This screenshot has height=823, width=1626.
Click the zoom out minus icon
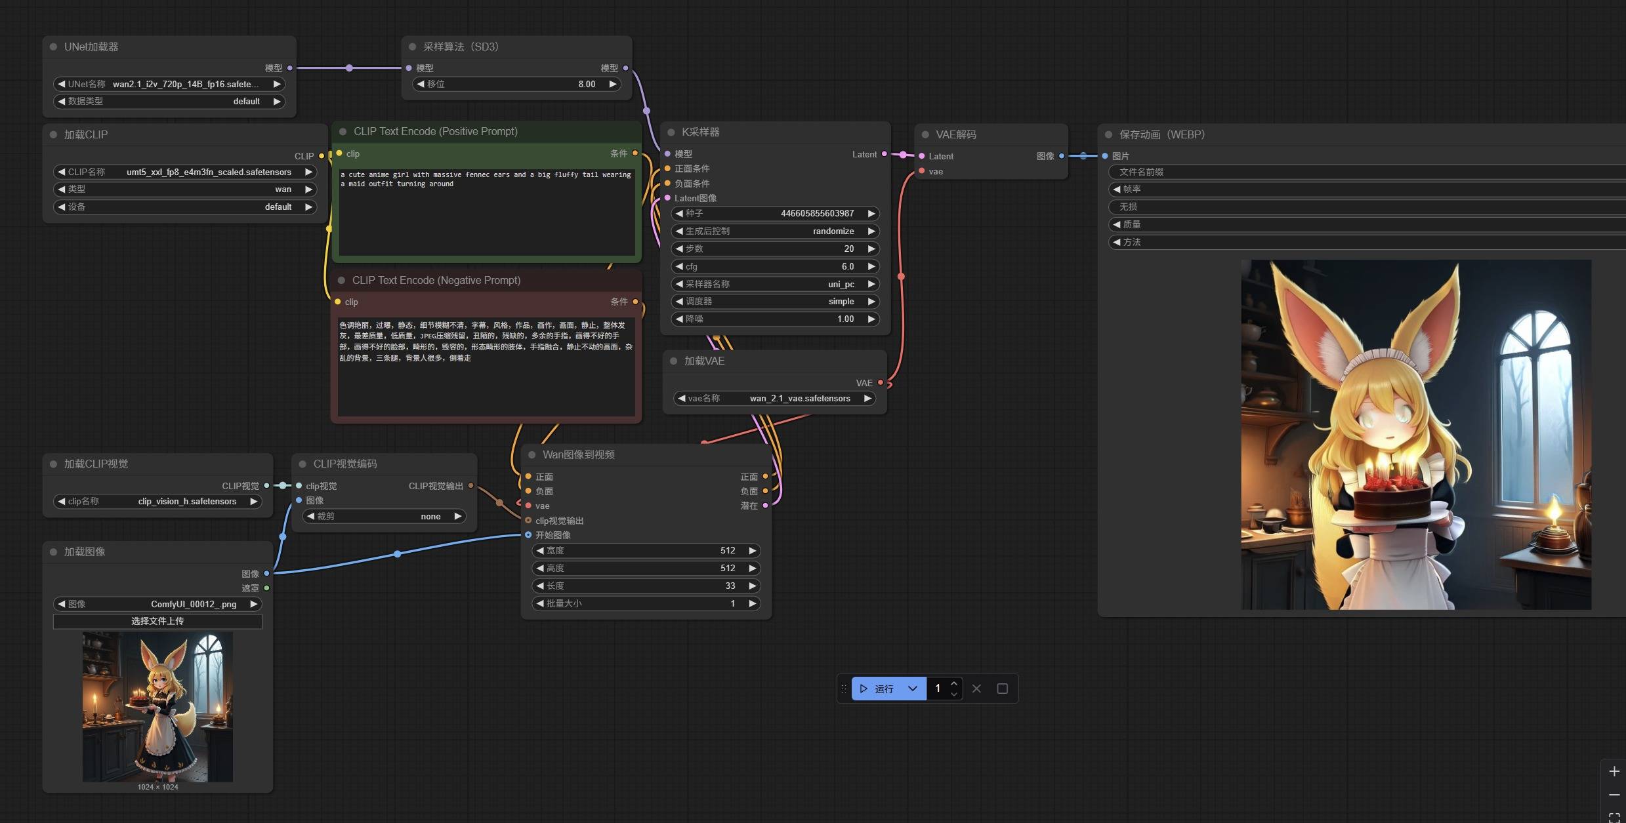pyautogui.click(x=1614, y=795)
